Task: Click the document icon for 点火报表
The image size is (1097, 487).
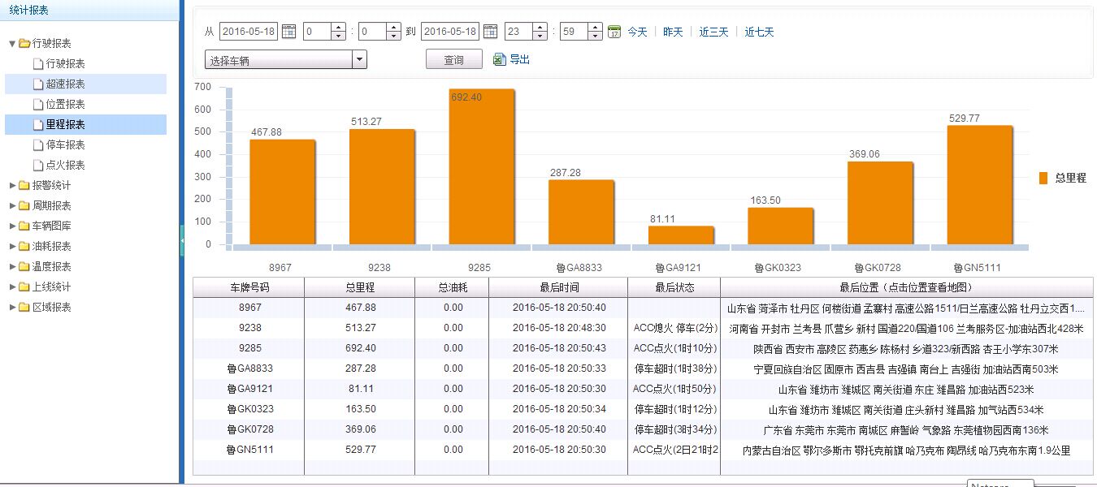Action: tap(37, 165)
